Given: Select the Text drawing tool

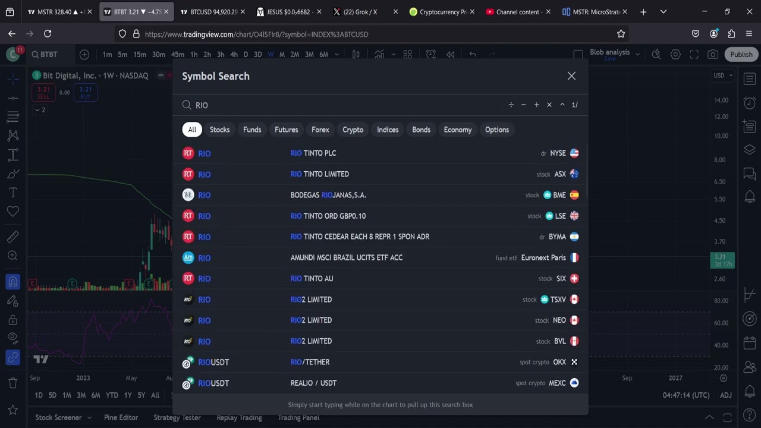Looking at the screenshot, I should click(x=12, y=193).
